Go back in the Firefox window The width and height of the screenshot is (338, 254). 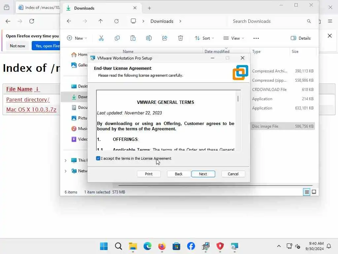[x=8, y=21]
